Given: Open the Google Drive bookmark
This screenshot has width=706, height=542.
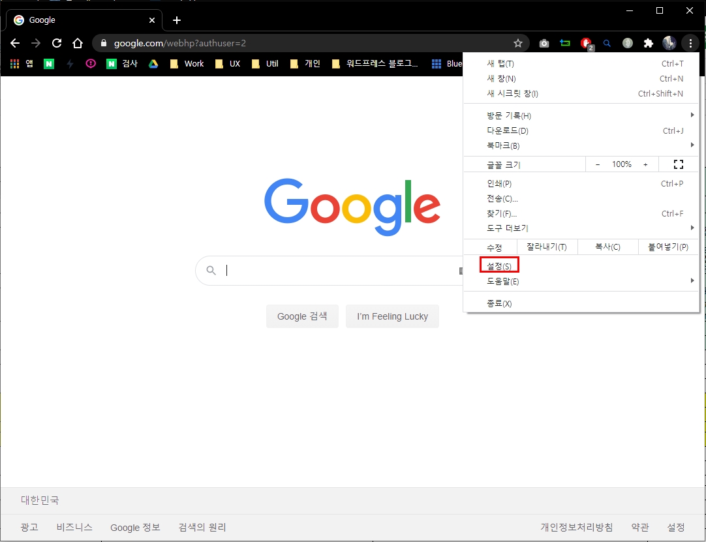Looking at the screenshot, I should (153, 64).
